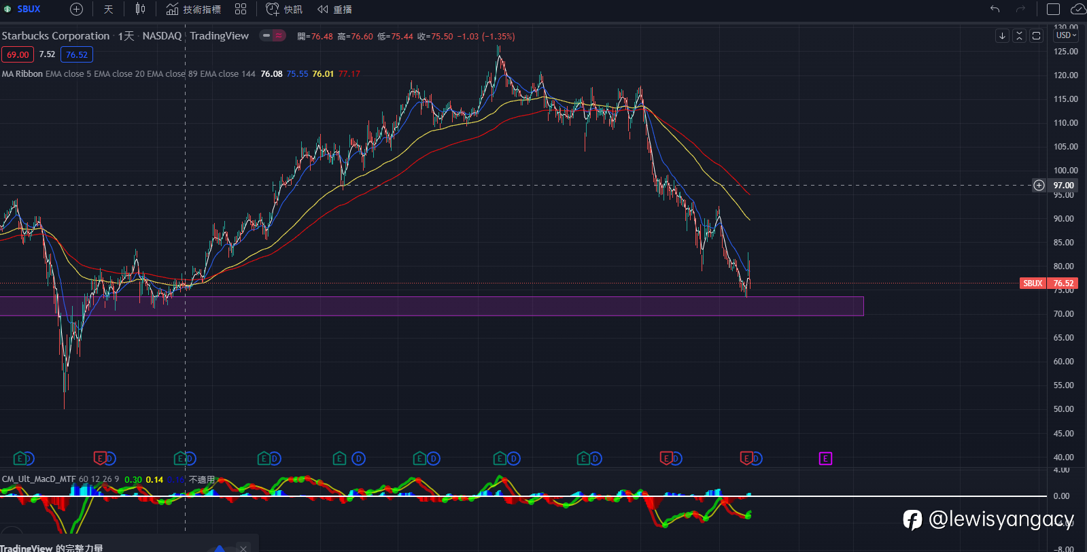1087x552 pixels.
Task: Click the red 69.00 sell price button
Action: pos(18,55)
